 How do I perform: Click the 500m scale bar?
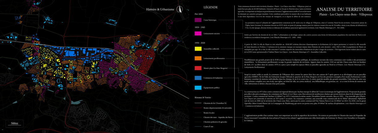point(15,124)
